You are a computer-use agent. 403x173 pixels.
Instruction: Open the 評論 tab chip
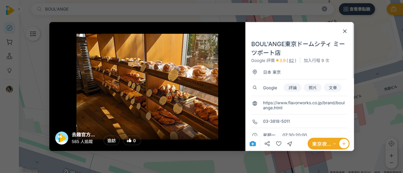[293, 88]
